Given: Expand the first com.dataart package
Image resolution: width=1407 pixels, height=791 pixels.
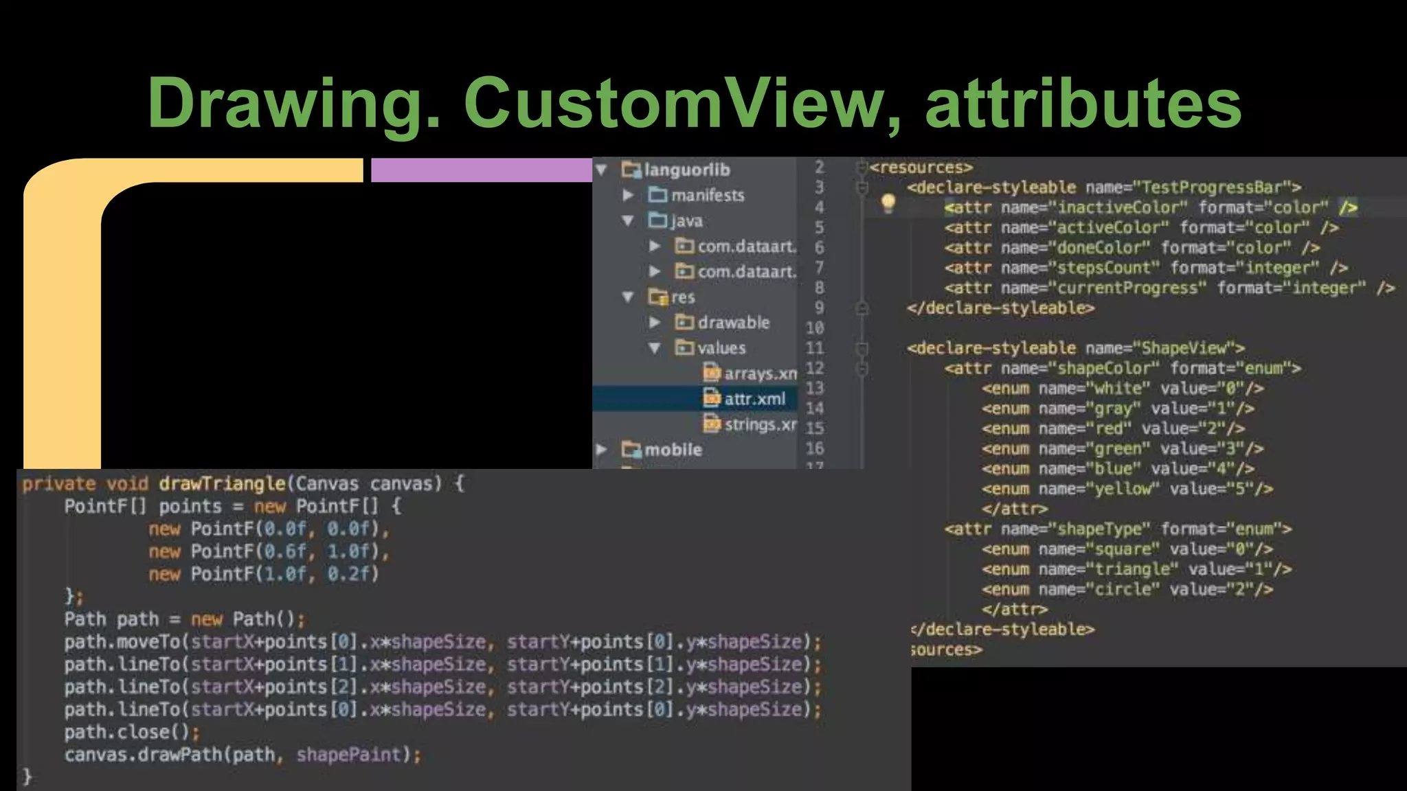Looking at the screenshot, I should [655, 246].
